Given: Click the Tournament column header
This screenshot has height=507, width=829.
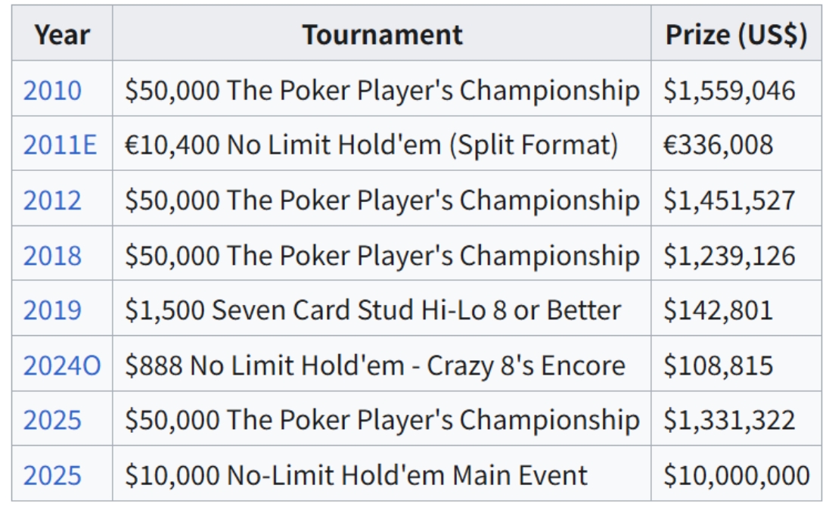Looking at the screenshot, I should pos(382,34).
